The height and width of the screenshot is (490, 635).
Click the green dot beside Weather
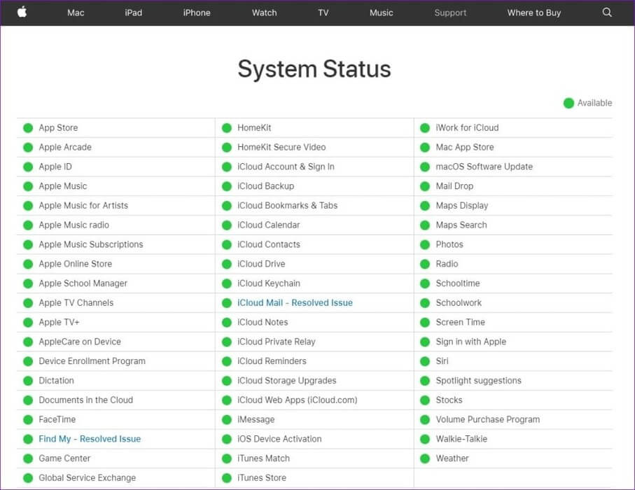[x=425, y=458]
